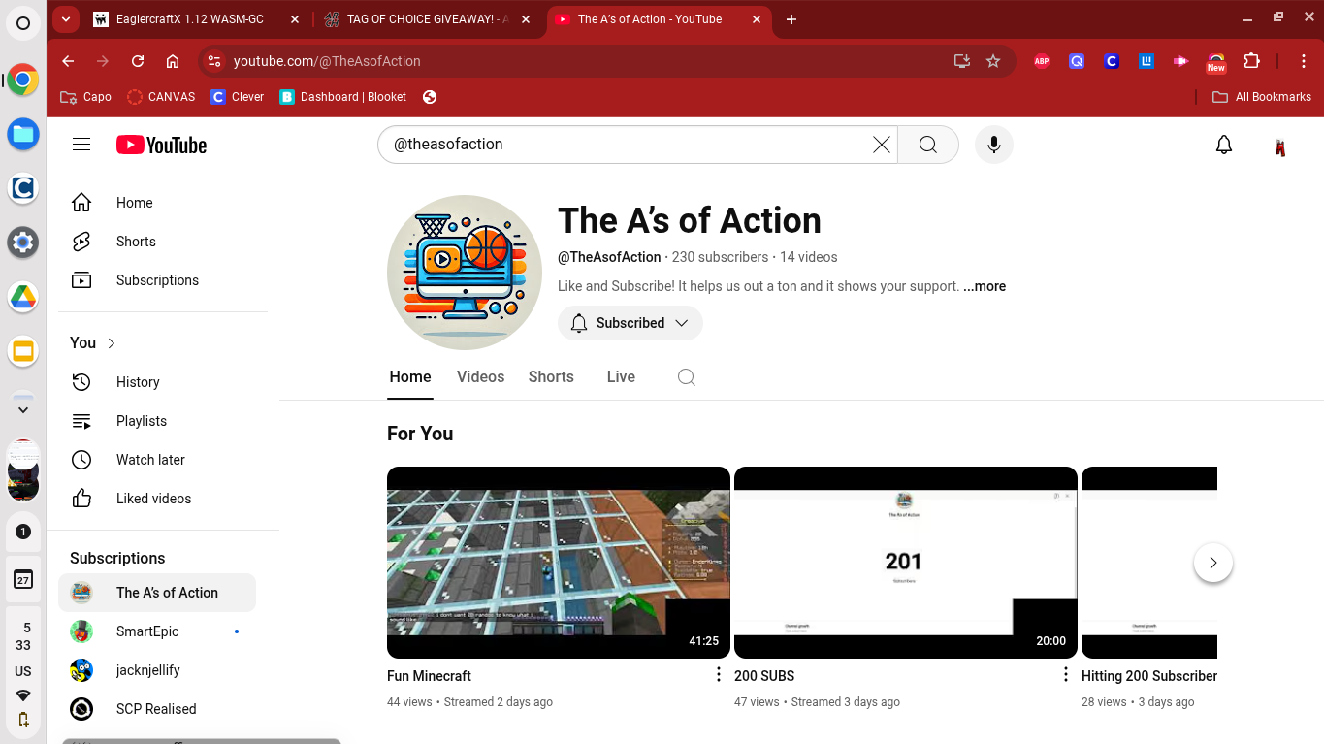This screenshot has height=744, width=1324.
Task: Click the channel profile picture
Action: [465, 273]
